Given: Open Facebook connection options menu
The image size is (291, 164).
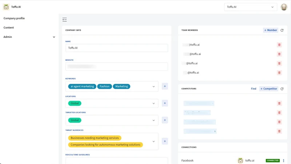Looking at the screenshot, I should tap(283, 160).
